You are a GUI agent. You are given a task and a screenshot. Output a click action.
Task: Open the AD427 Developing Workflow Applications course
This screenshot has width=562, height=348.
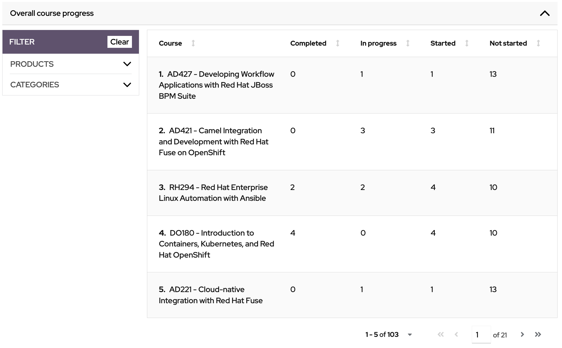pos(216,85)
